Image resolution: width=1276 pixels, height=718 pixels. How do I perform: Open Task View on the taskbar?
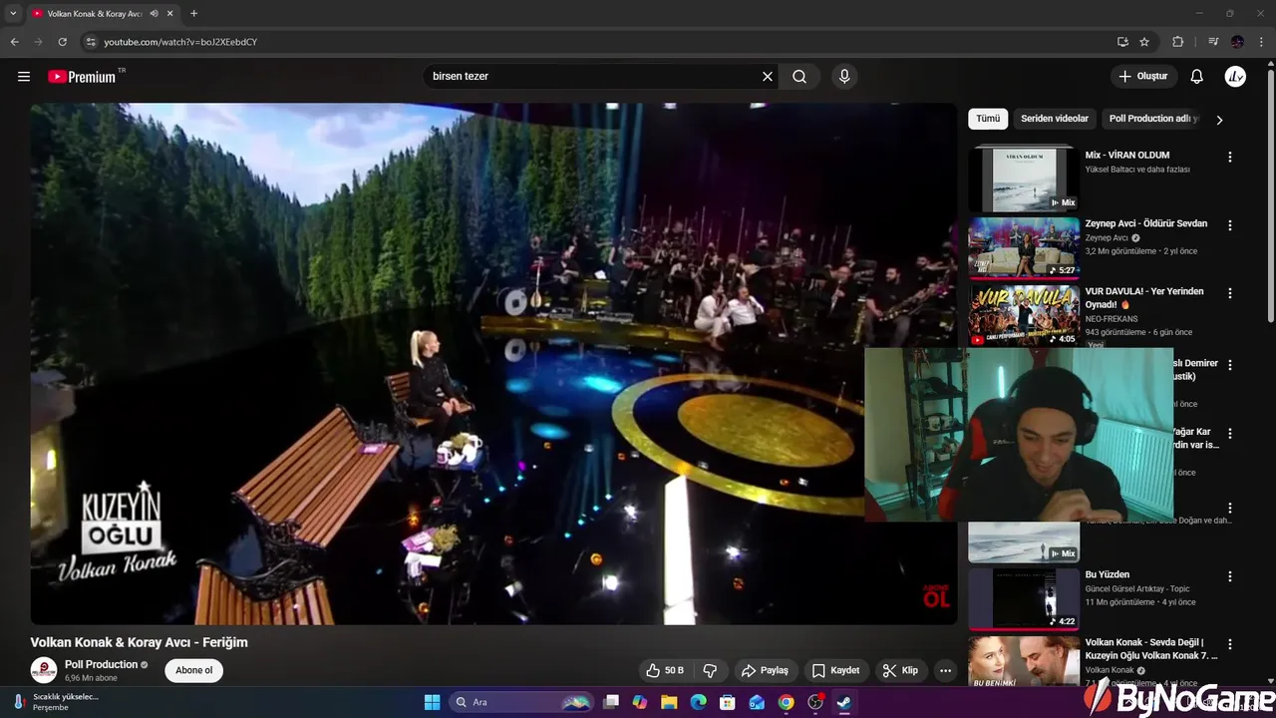click(x=611, y=702)
